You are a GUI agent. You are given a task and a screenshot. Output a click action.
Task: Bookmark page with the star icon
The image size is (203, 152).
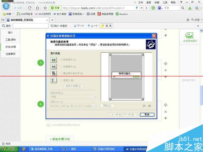coord(45,8)
